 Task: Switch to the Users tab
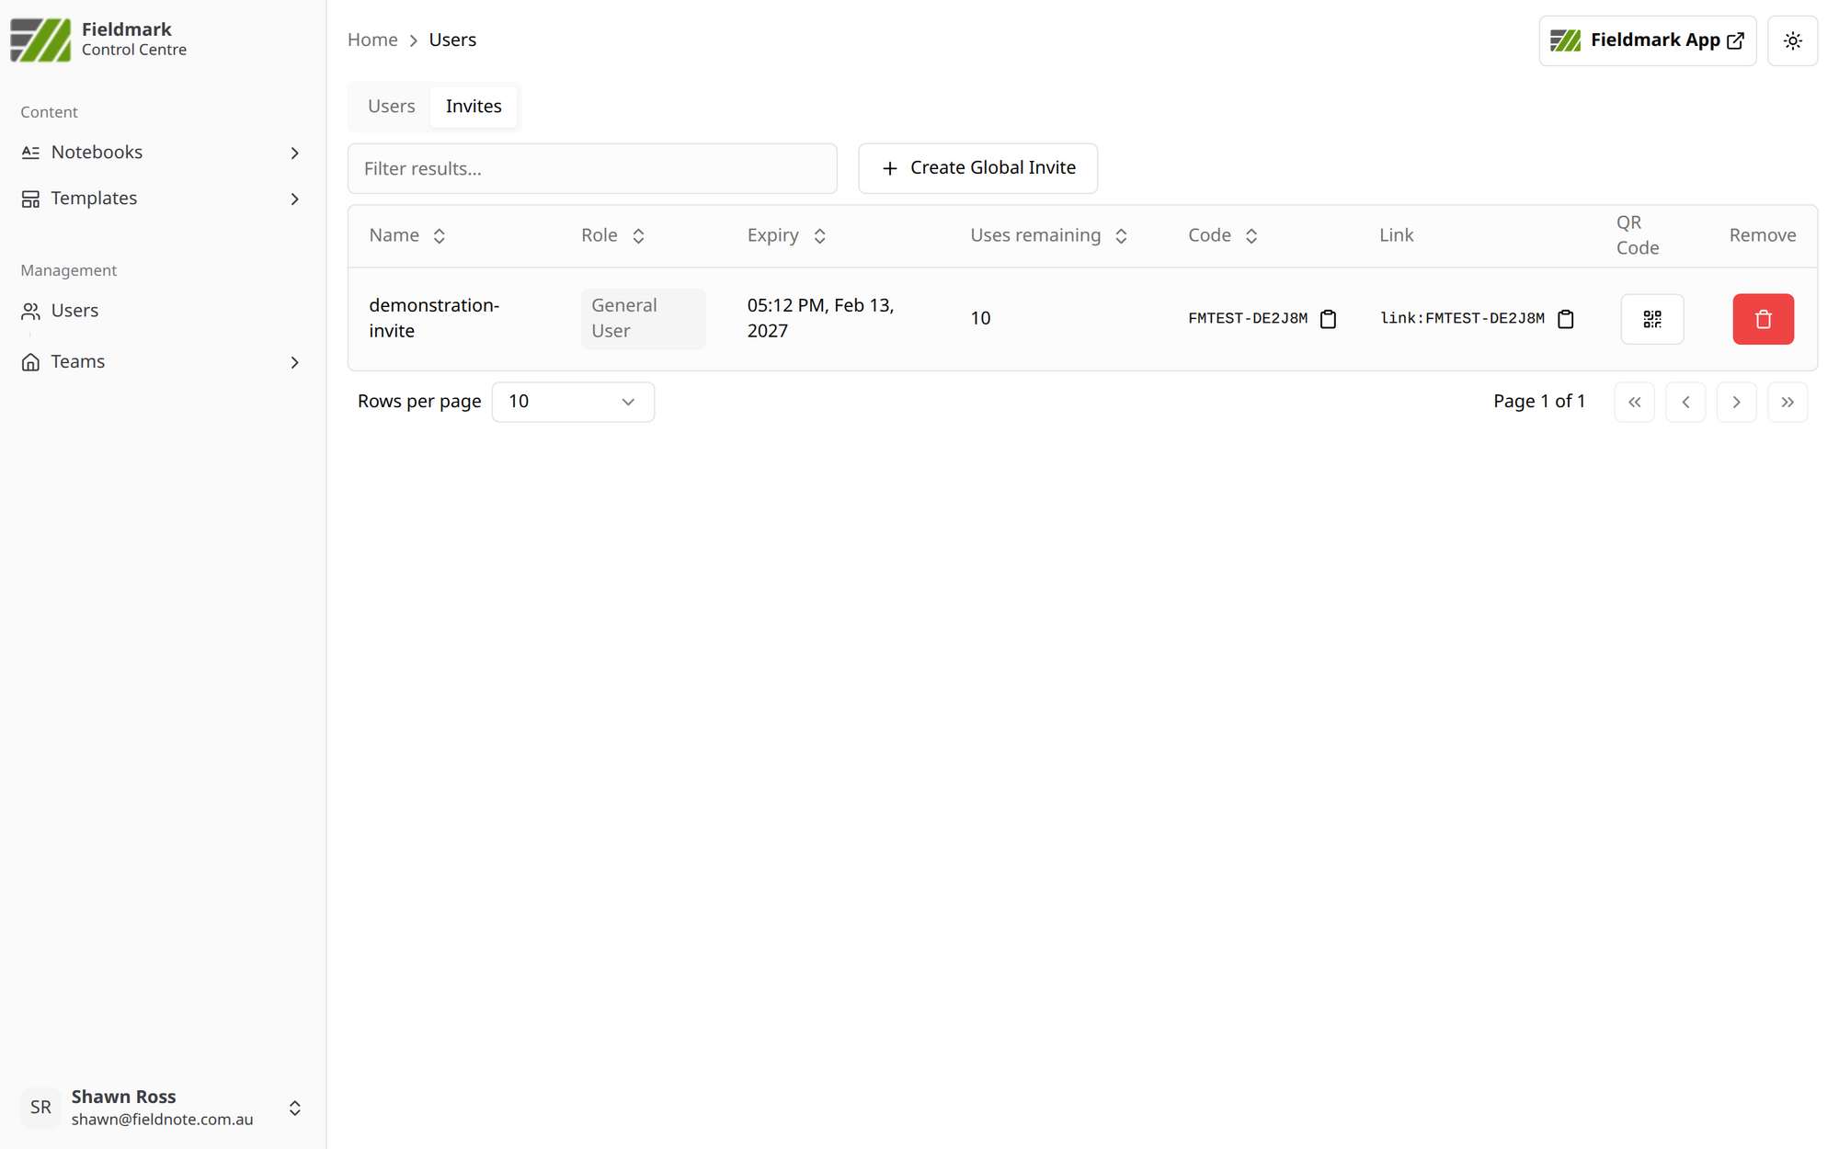coord(391,107)
